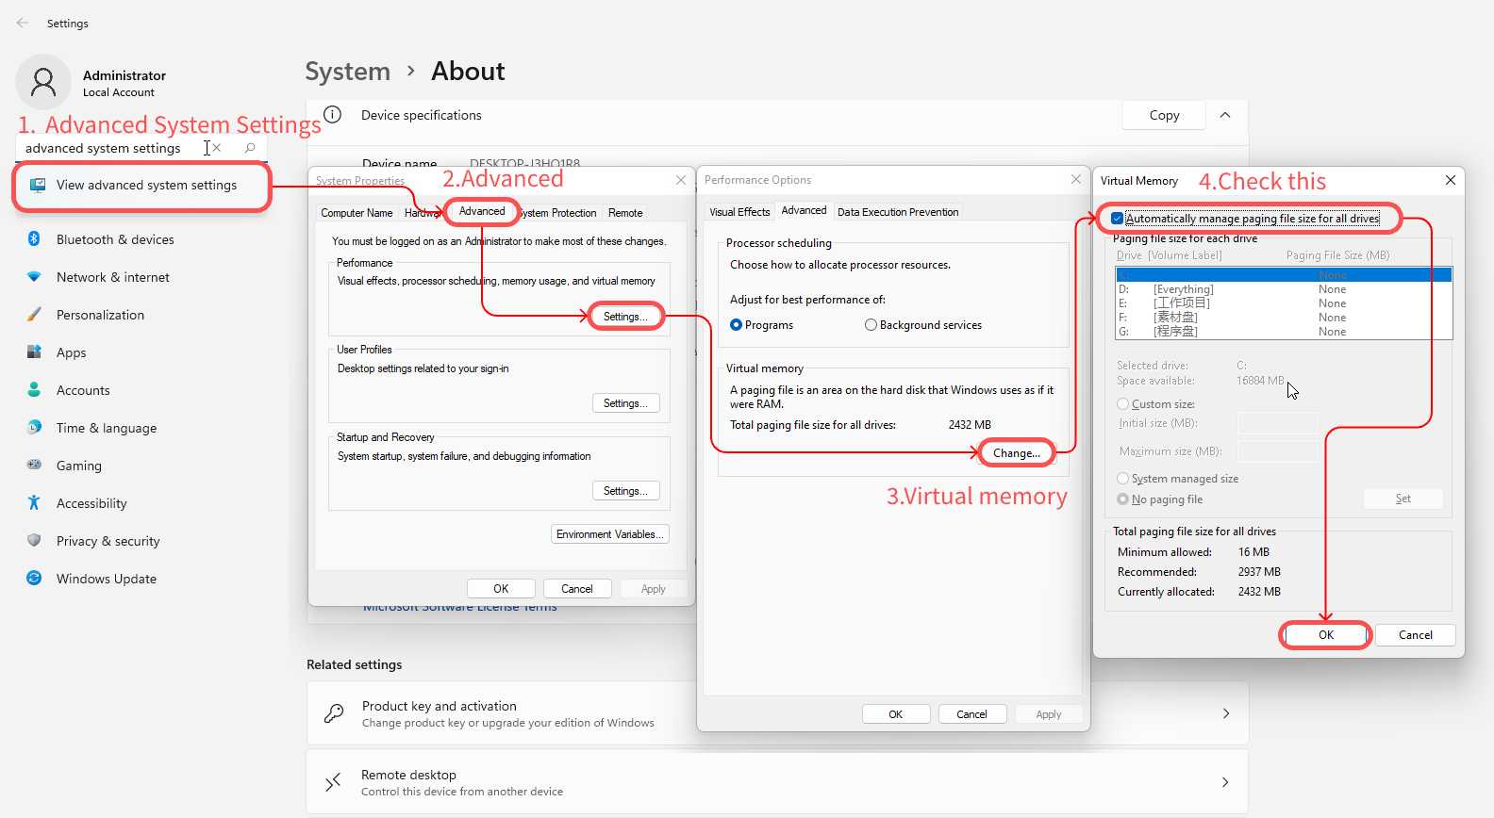Open Gaming settings
1494x818 pixels.
coord(78,466)
